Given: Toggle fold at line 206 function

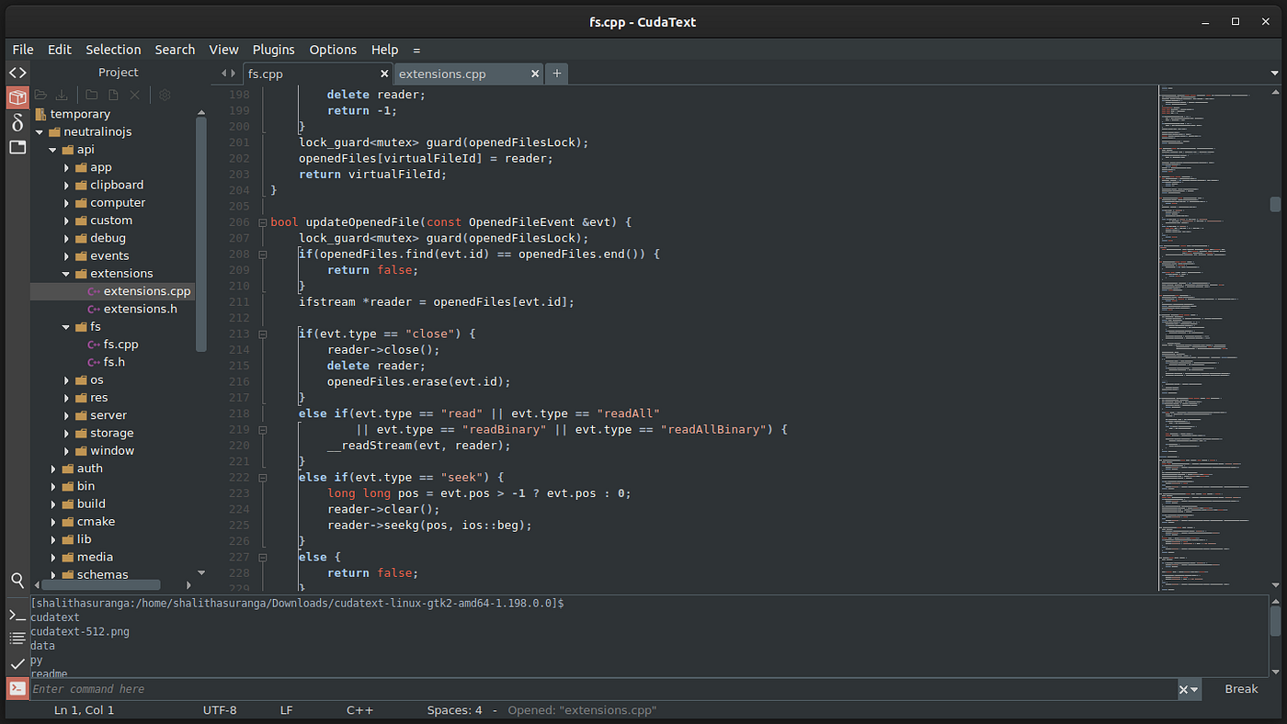Looking at the screenshot, I should [262, 222].
